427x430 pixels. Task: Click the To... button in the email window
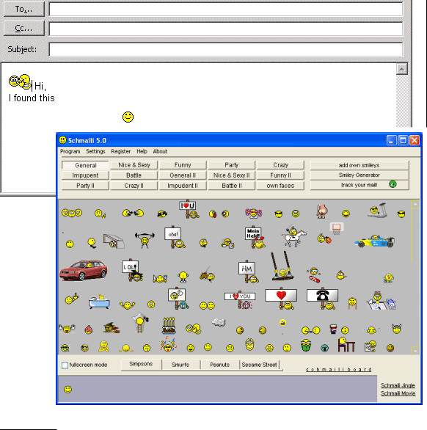pyautogui.click(x=24, y=9)
